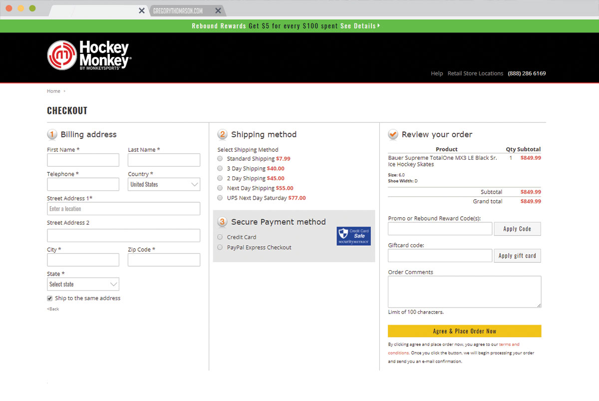The width and height of the screenshot is (599, 401).
Task: Close the GREGORYTHOMASON.COM tab
Action: click(x=218, y=10)
